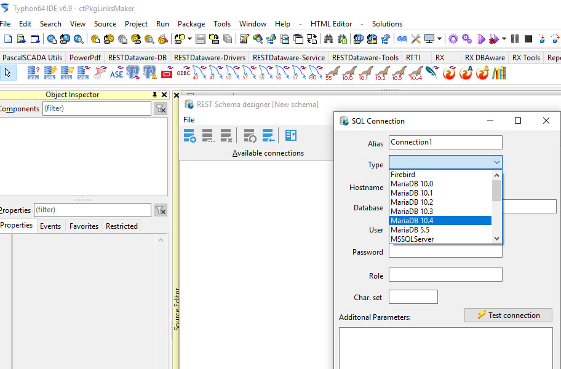The width and height of the screenshot is (561, 369).
Task: Open the Solutions menu
Action: [x=387, y=24]
